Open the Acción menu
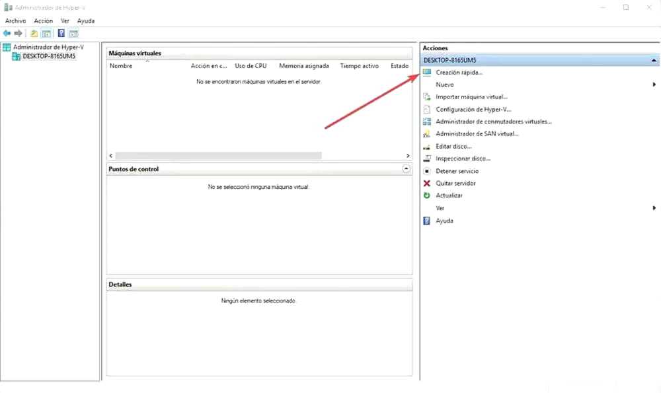This screenshot has width=661, height=393. [x=43, y=20]
